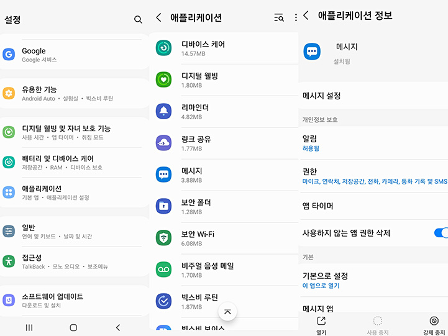The image size is (448, 336).
Task: Select the 비주얼 음성 메일 1.70MB row
Action: tap(224, 270)
